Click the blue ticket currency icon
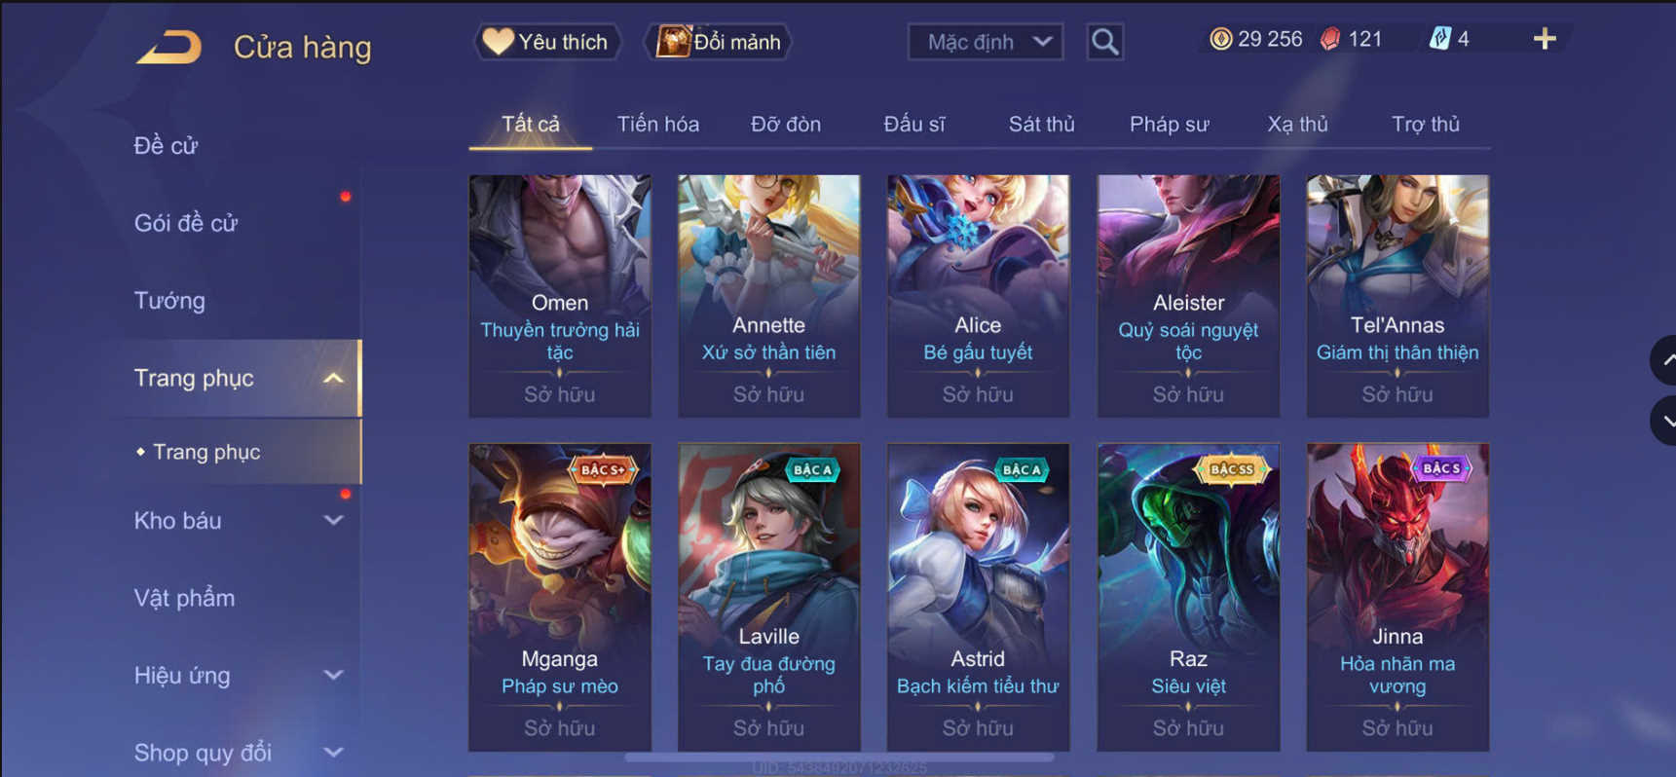 click(1439, 39)
